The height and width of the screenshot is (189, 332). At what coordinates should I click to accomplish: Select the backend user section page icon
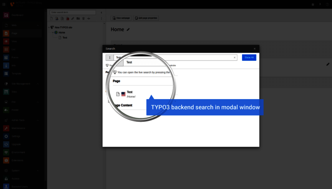(x=57, y=19)
